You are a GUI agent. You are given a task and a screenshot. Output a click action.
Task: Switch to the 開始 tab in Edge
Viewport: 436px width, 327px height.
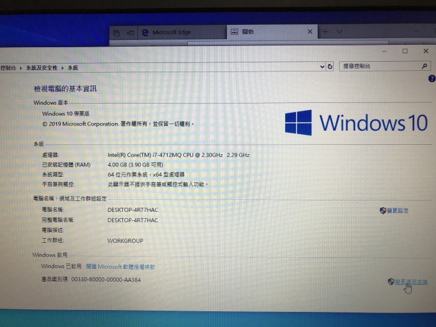click(x=272, y=31)
